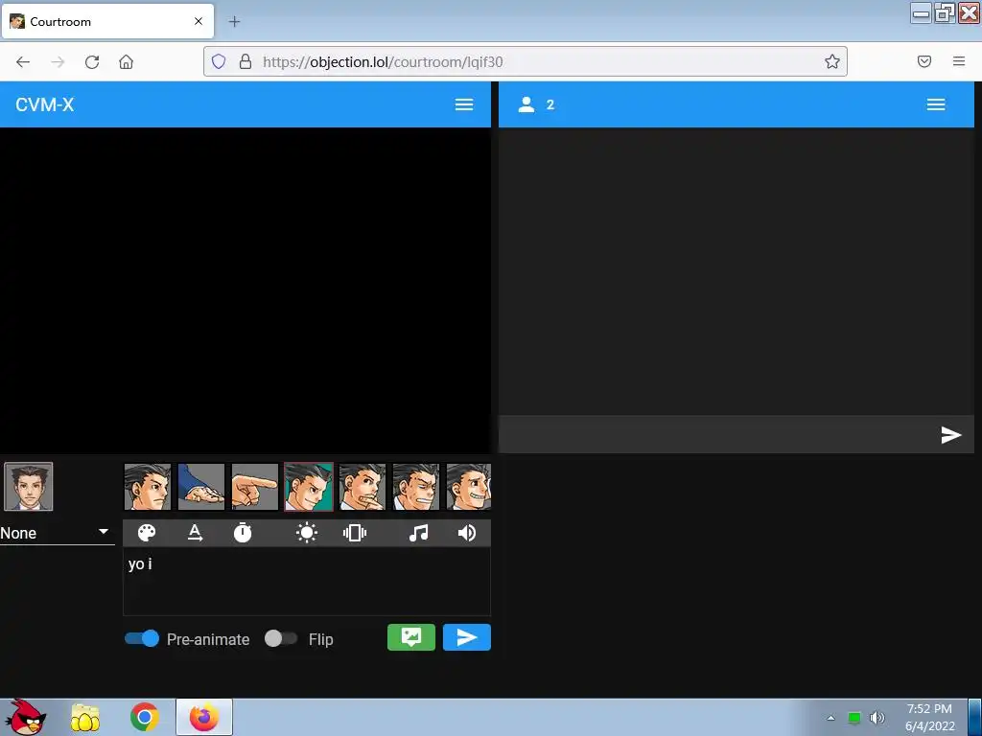Click the green evidence image button
982x736 pixels.
(x=411, y=637)
